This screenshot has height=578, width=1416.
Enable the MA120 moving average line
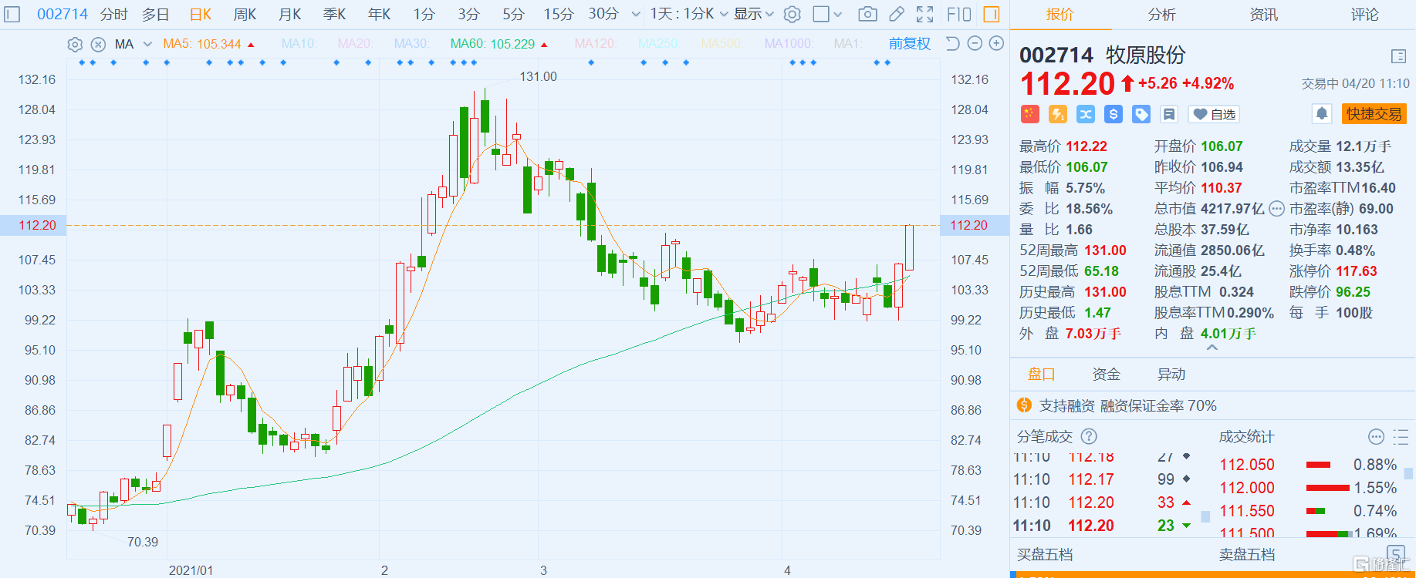coord(595,44)
